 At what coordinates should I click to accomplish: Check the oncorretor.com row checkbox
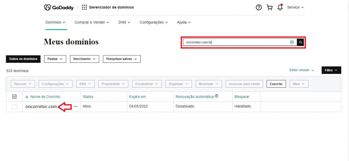[14, 107]
